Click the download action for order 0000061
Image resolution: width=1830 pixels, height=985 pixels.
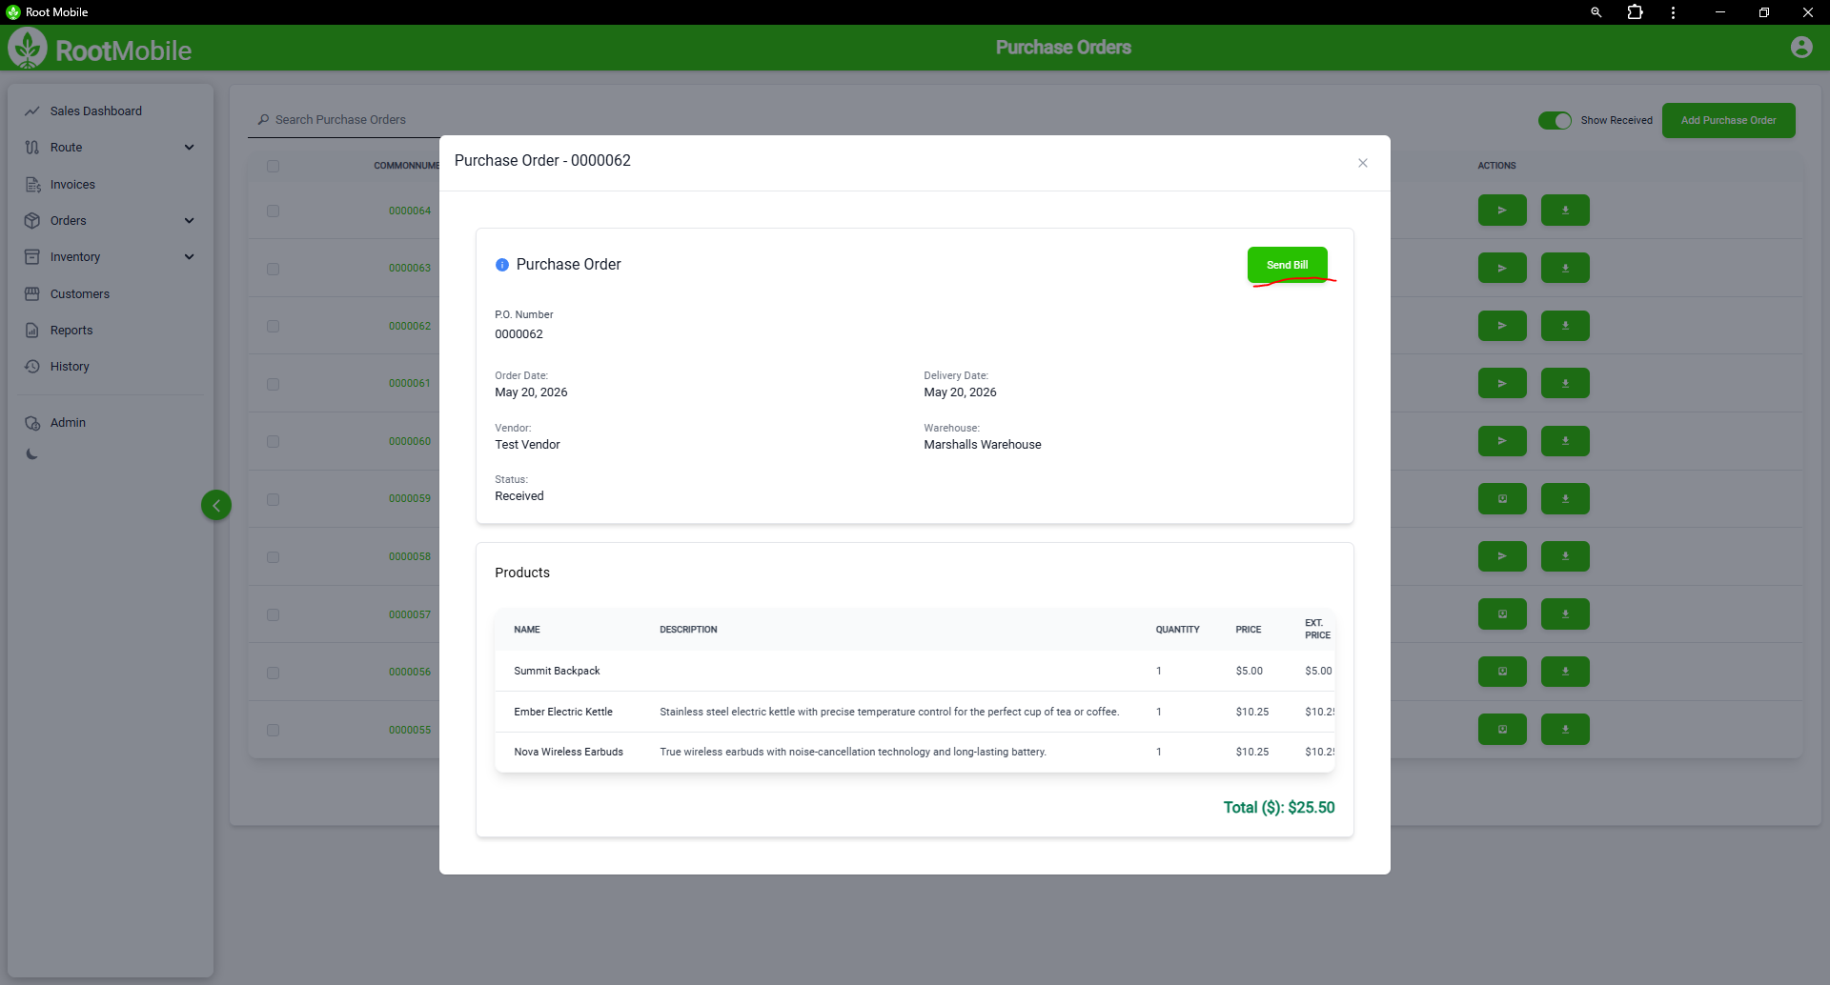1565,383
